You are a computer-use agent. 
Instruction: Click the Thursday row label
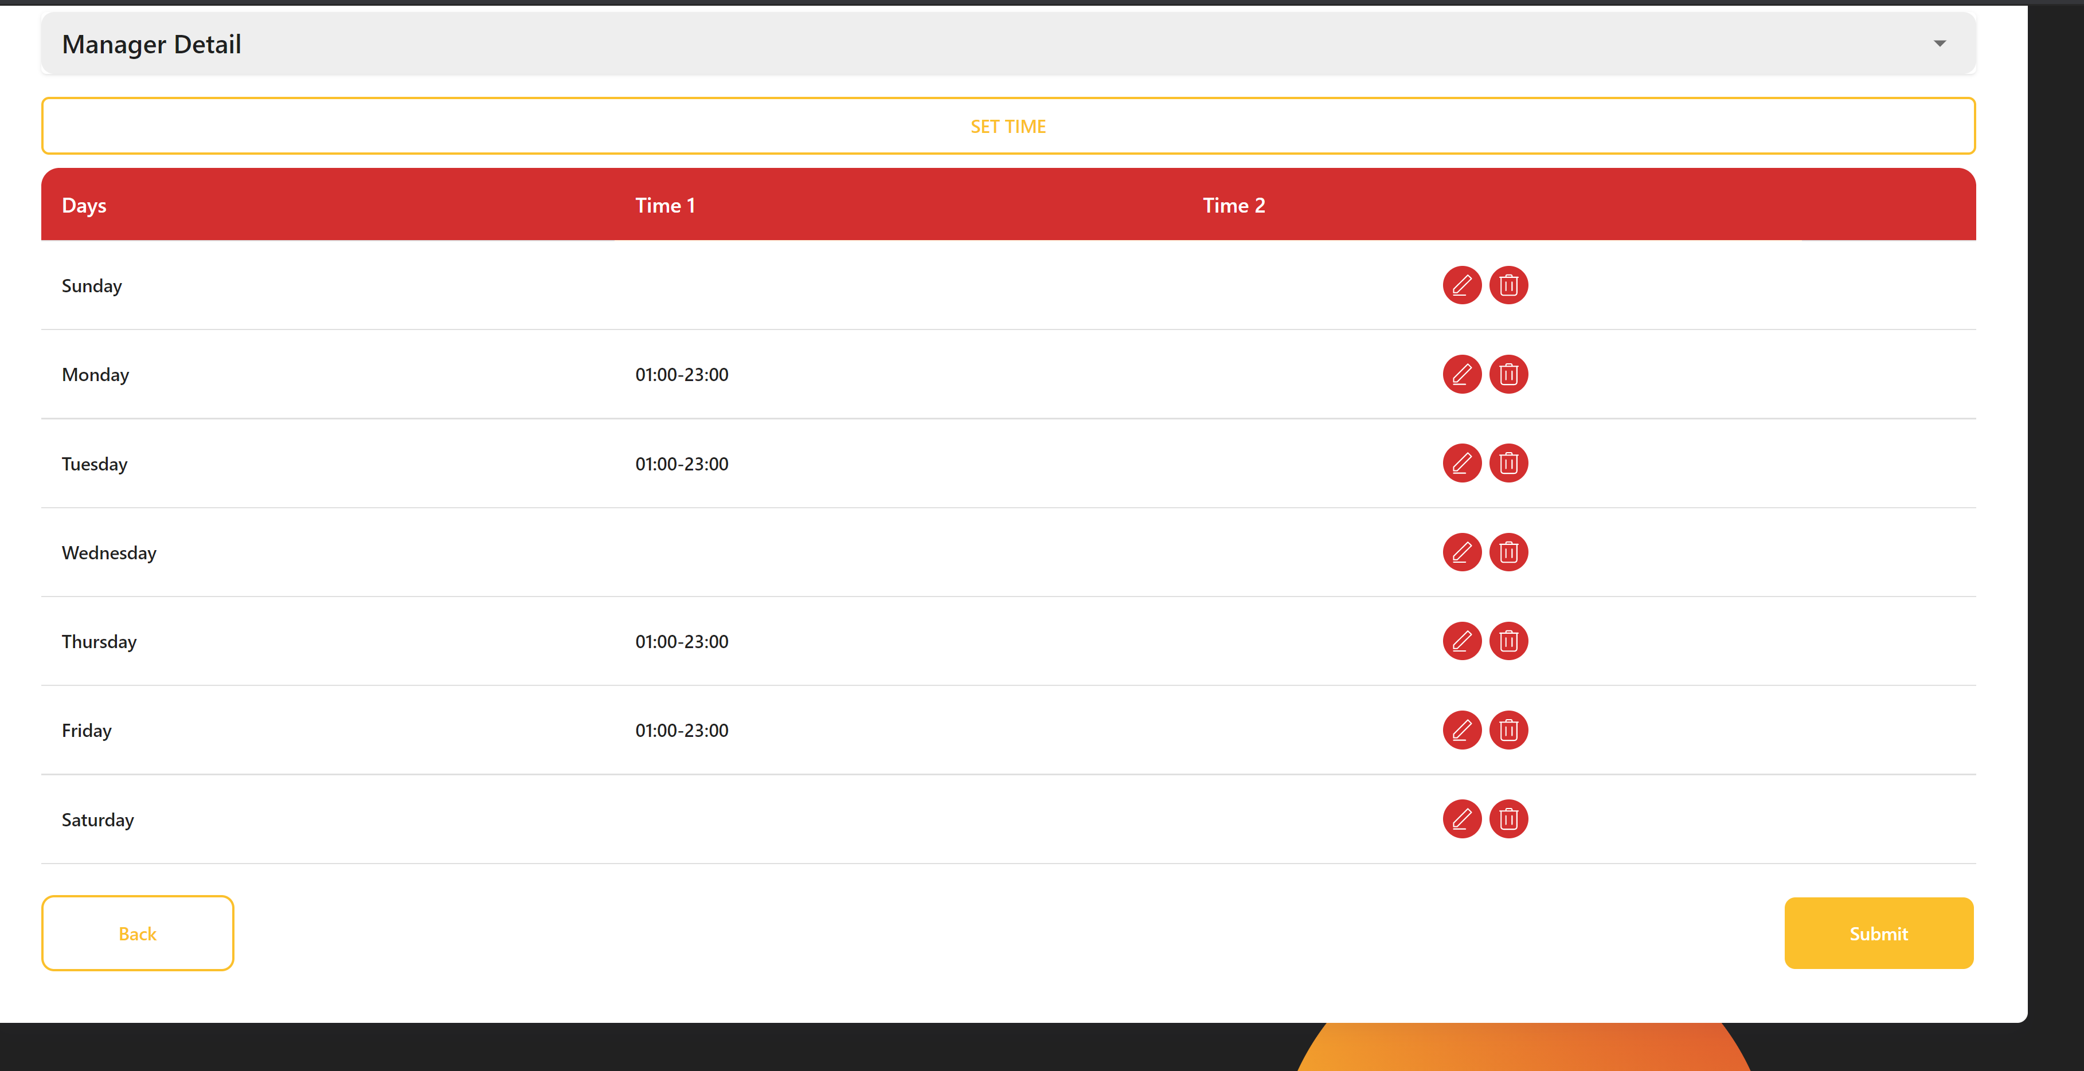click(x=100, y=642)
